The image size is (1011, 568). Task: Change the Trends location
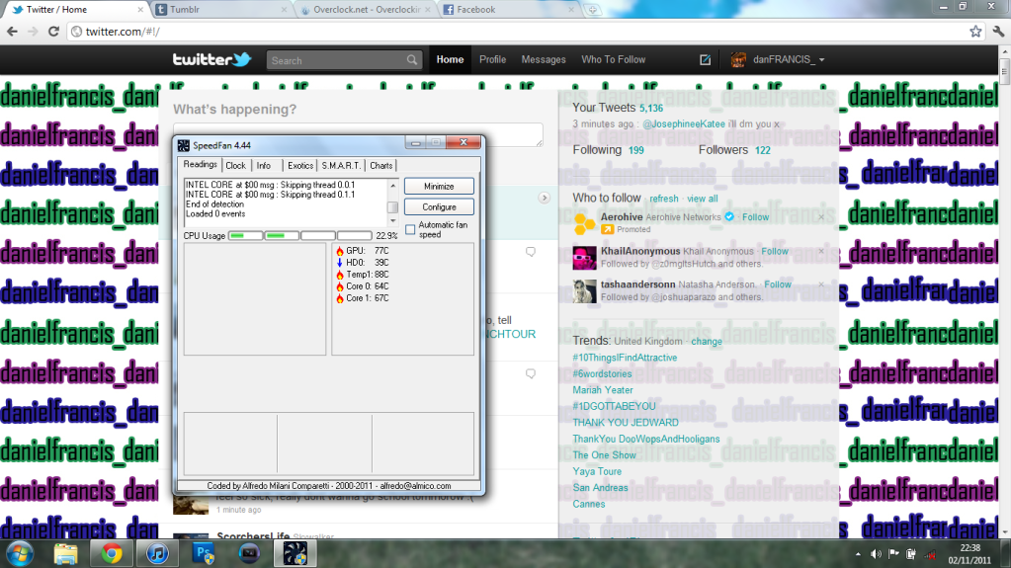(707, 342)
